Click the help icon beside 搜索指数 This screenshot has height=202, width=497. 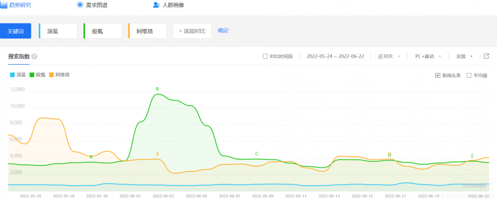[34, 57]
